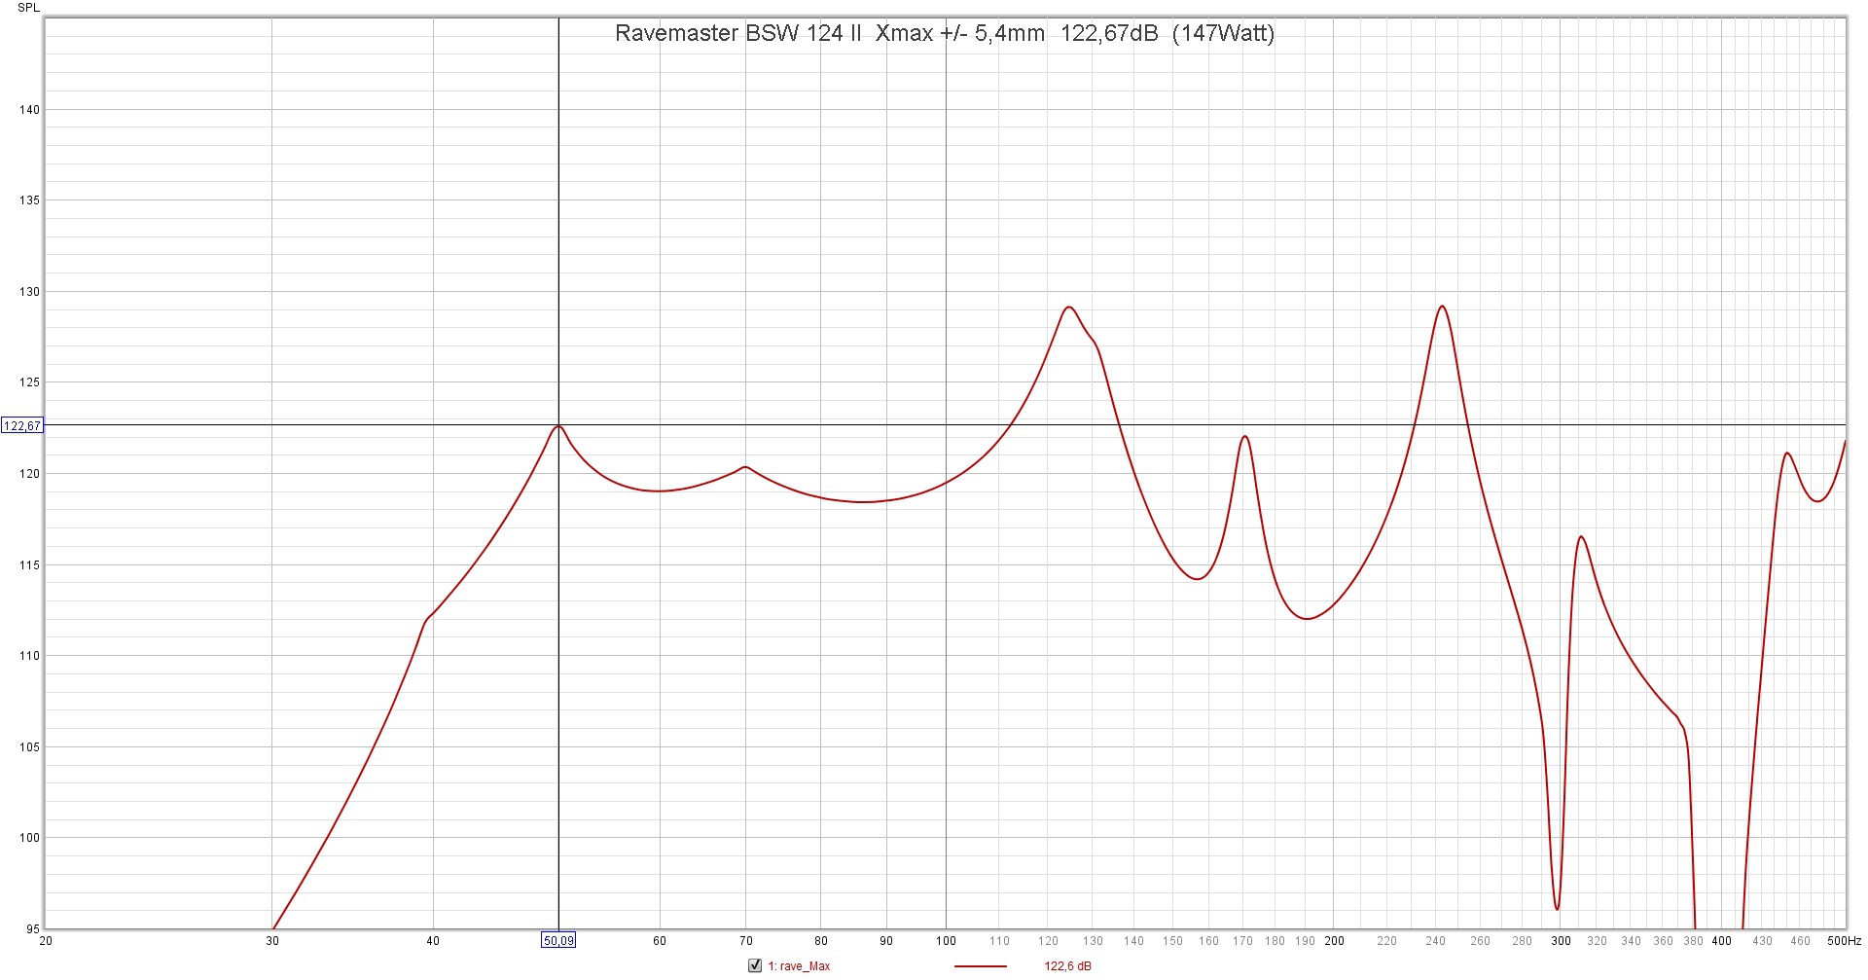Image resolution: width=1868 pixels, height=980 pixels.
Task: Click the cursor level readout '122,67'
Action: tap(22, 425)
